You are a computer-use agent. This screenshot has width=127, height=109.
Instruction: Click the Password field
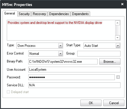(72, 77)
